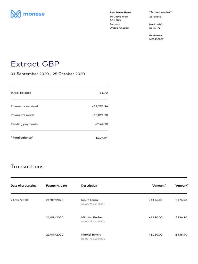
Task: Click the Monese butterfly logo icon
Action: [15, 14]
